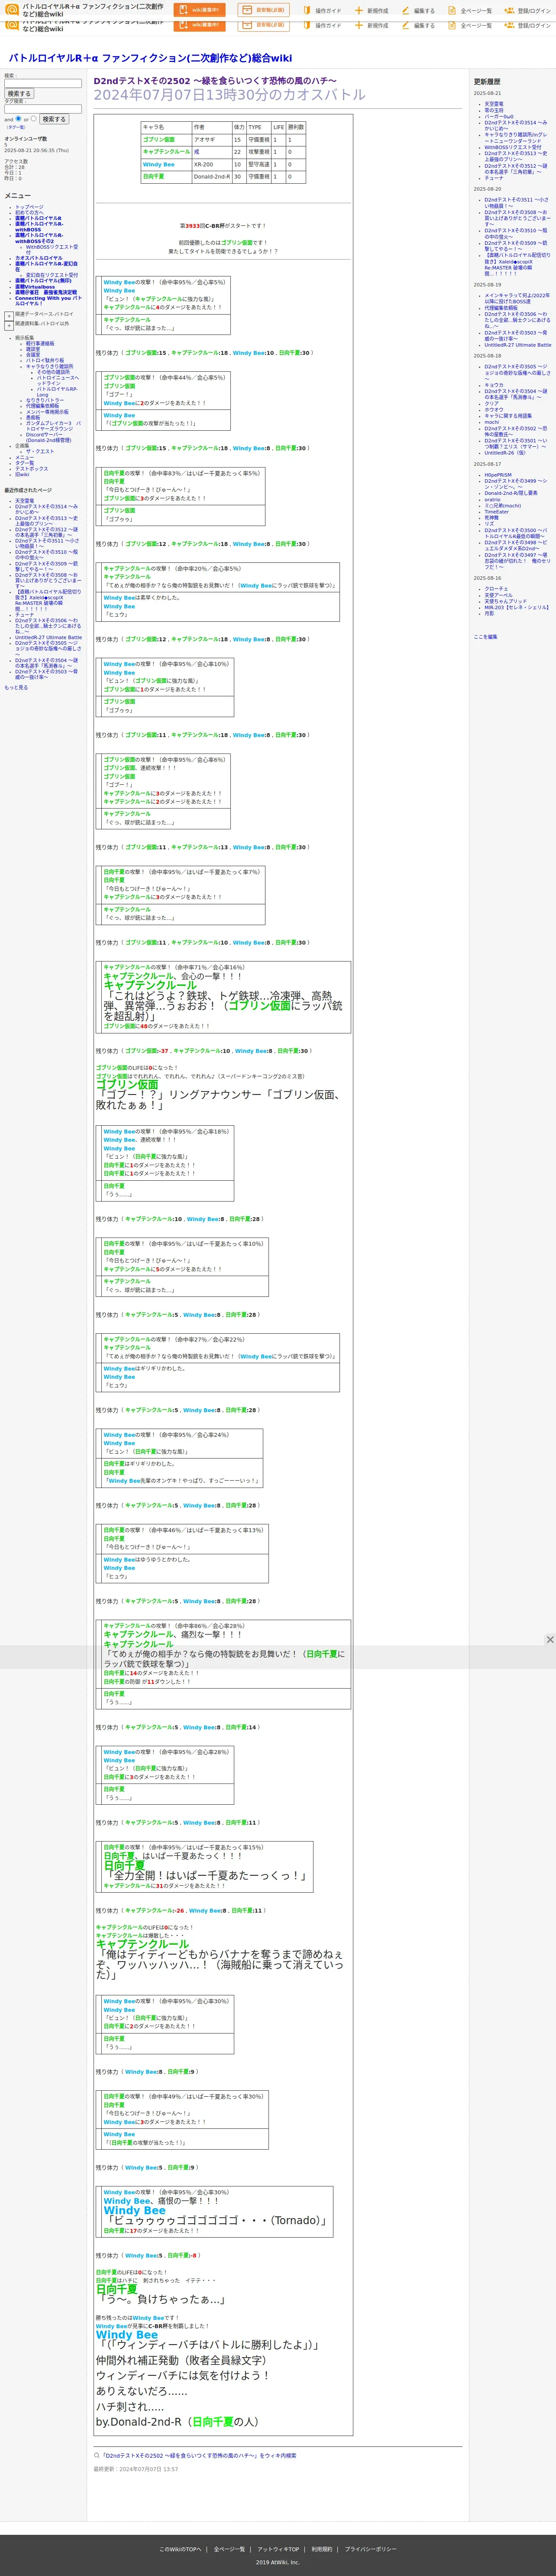This screenshot has width=556, height=2576.
Task: Click 全ページ一覧 label in the lower header row
Action: click(x=476, y=25)
